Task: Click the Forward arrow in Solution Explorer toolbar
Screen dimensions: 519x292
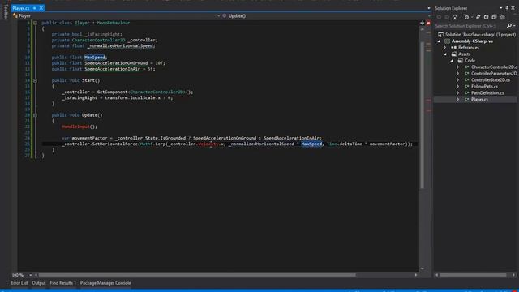Action: (x=447, y=17)
